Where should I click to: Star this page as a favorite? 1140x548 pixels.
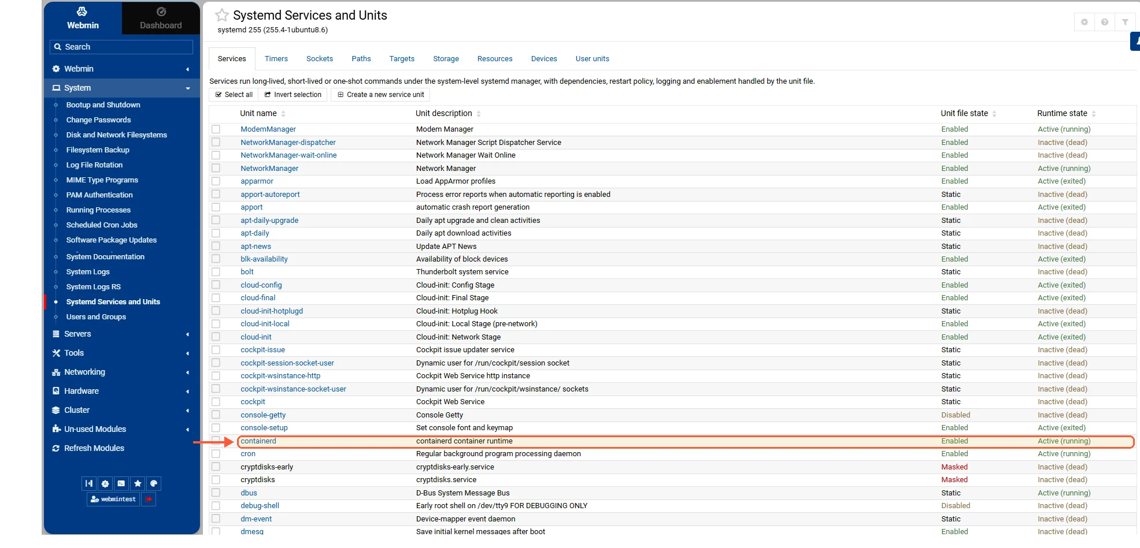(x=222, y=15)
